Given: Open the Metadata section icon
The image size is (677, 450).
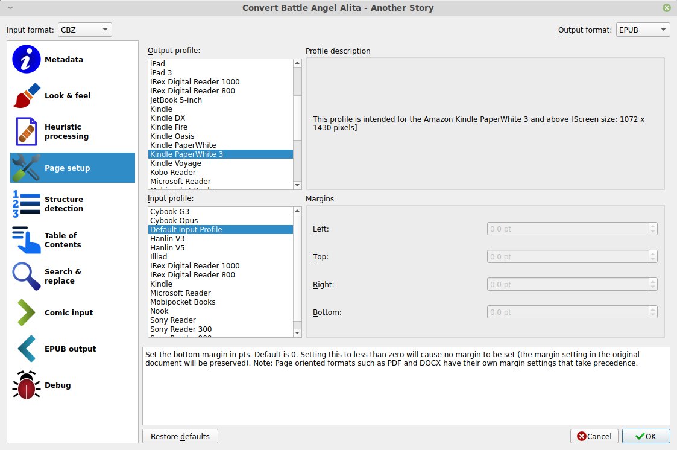Looking at the screenshot, I should 27,59.
